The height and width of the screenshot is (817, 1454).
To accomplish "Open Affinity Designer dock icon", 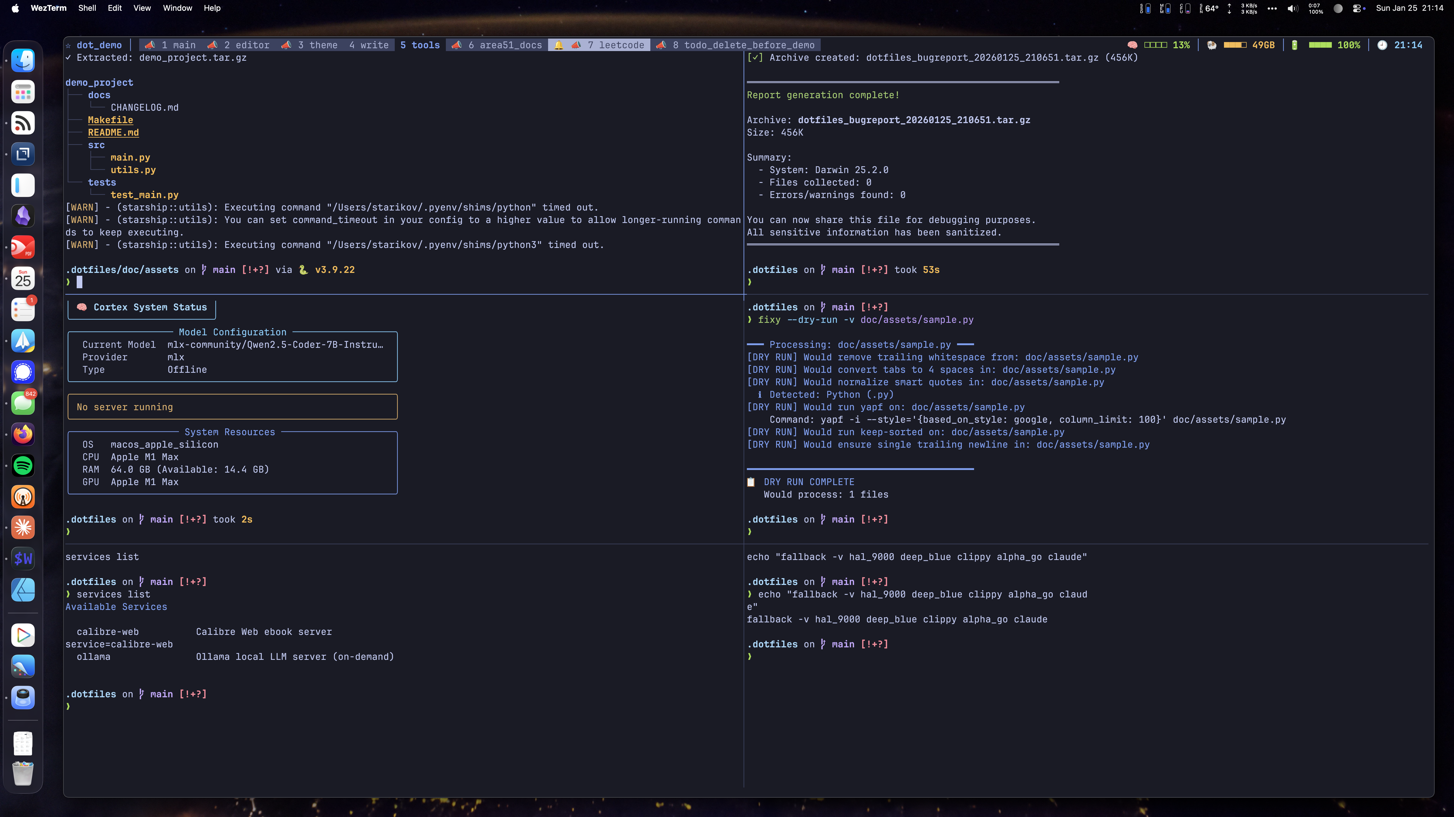I will click(x=23, y=590).
